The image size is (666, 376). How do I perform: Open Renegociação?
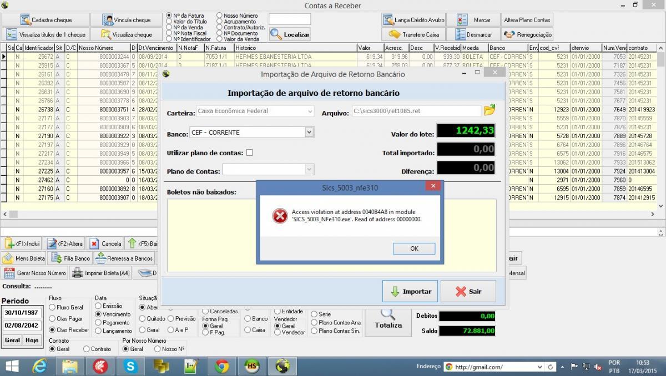click(527, 34)
